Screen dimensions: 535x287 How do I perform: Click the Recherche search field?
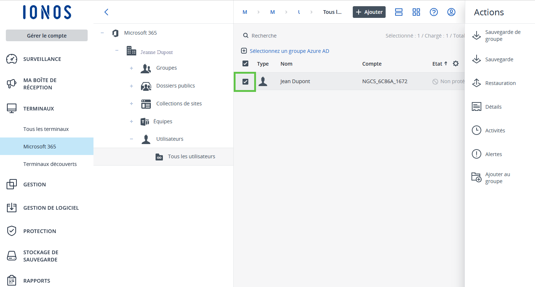tap(264, 36)
